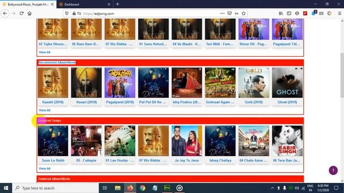Open Ishq Postive album link

point(187,102)
